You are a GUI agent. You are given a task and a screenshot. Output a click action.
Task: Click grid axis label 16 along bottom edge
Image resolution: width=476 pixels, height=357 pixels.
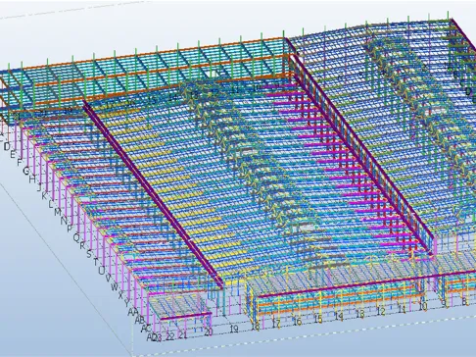297,322
